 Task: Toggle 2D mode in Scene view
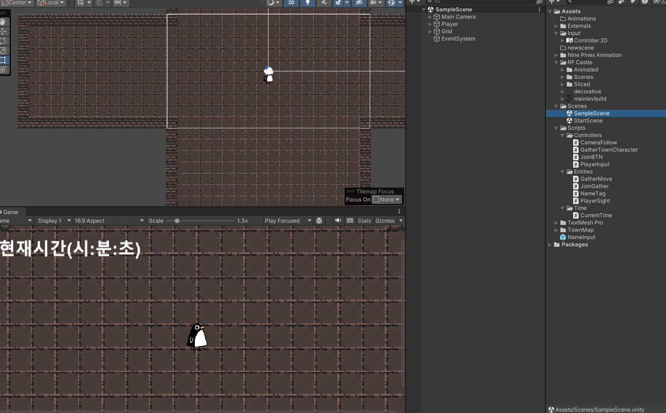tap(291, 3)
